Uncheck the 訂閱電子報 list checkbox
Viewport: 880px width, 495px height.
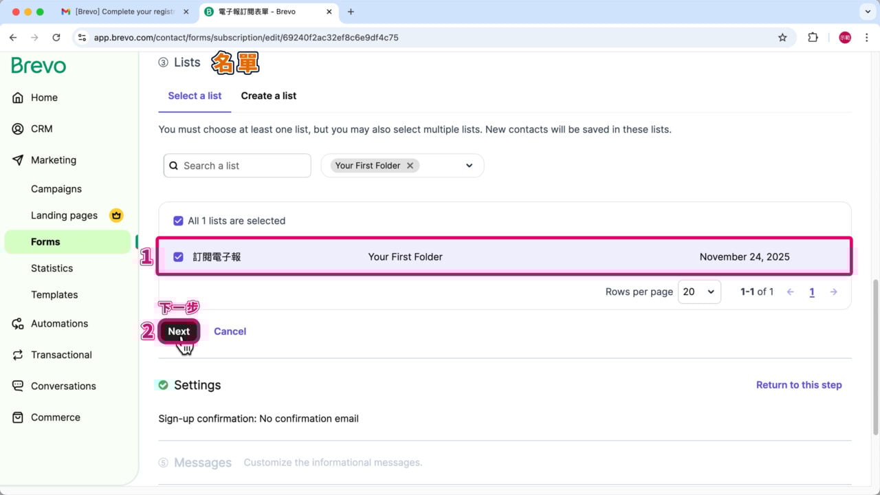(x=178, y=256)
